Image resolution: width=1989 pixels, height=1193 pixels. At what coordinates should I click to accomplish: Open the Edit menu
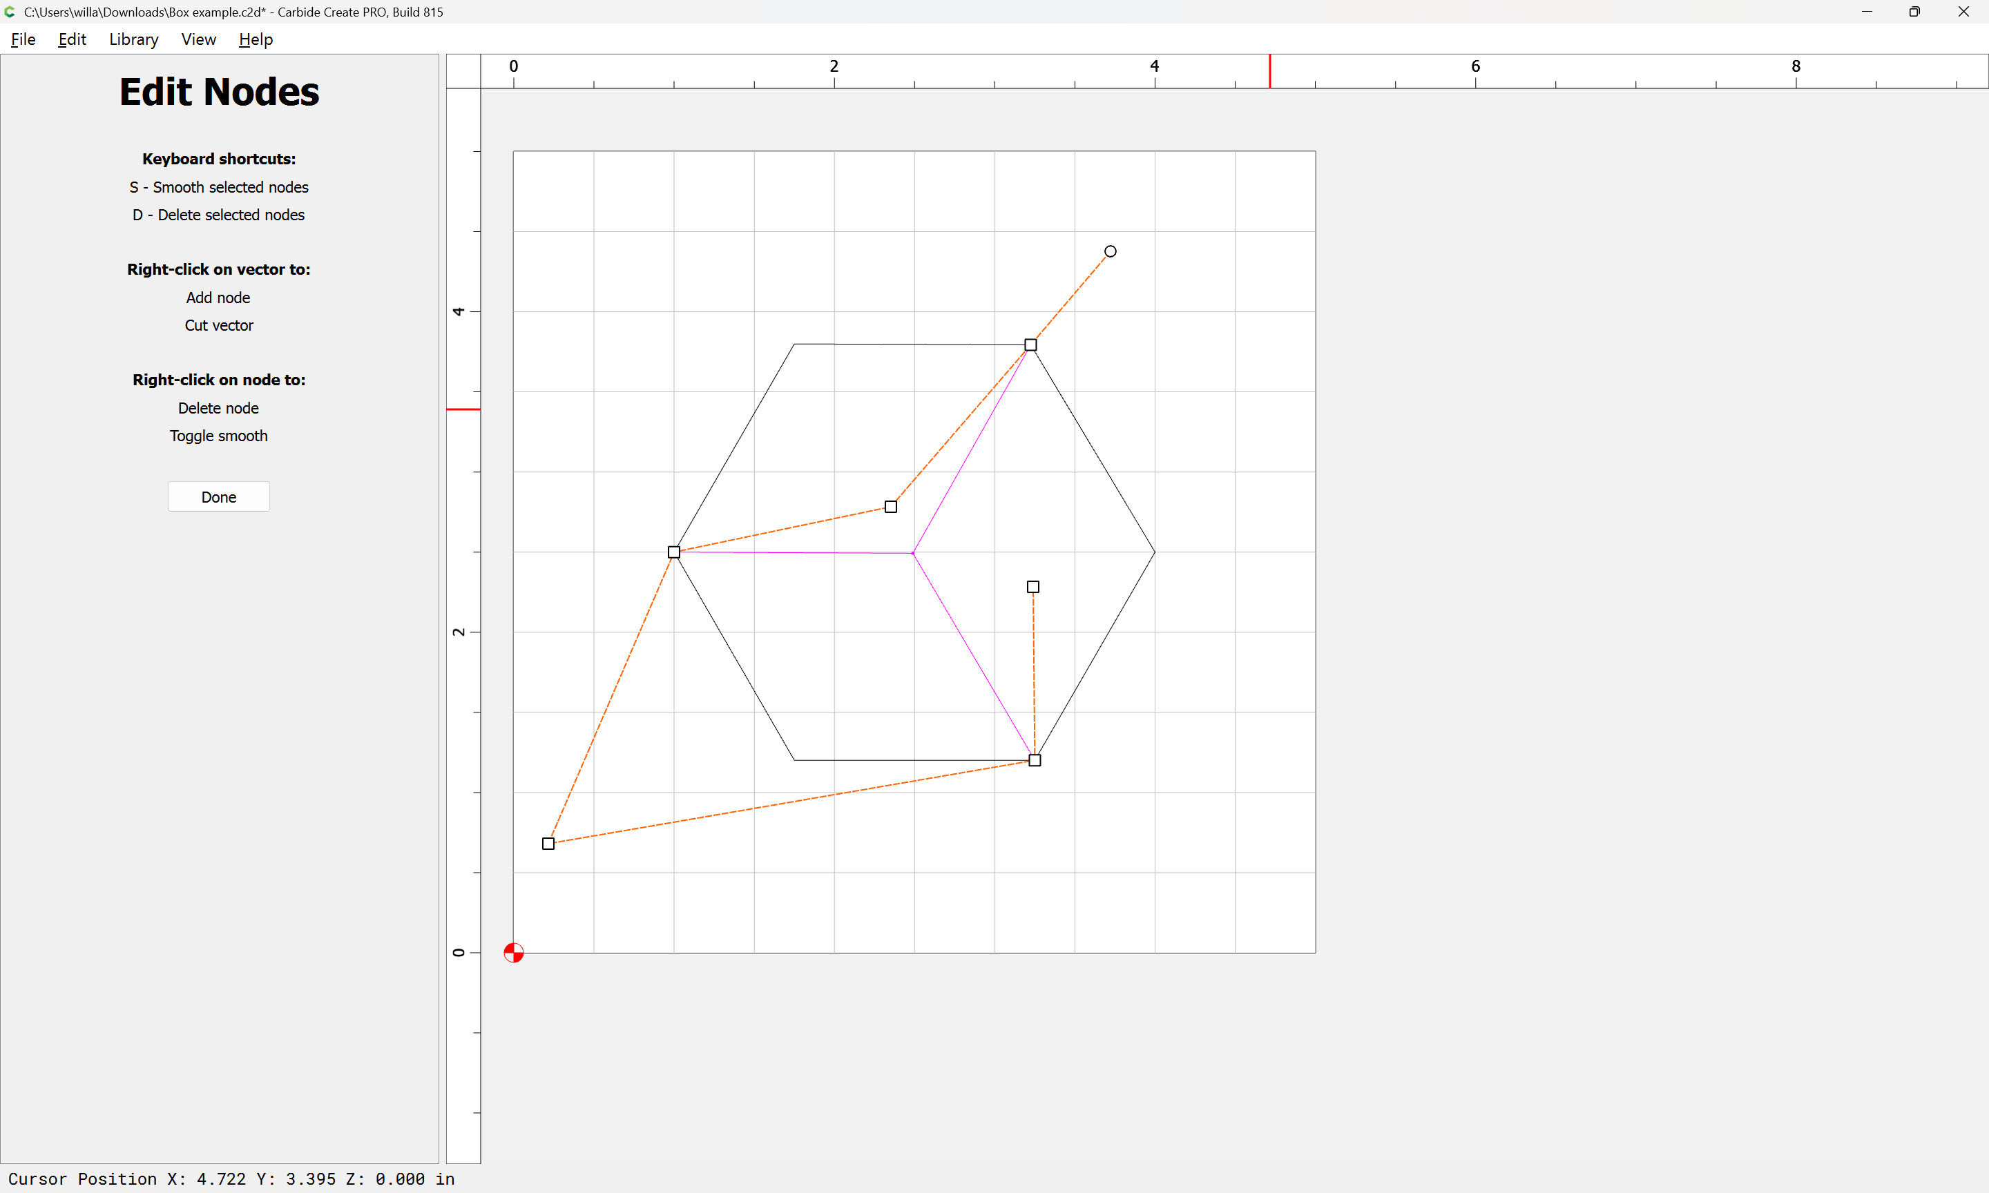tap(72, 39)
